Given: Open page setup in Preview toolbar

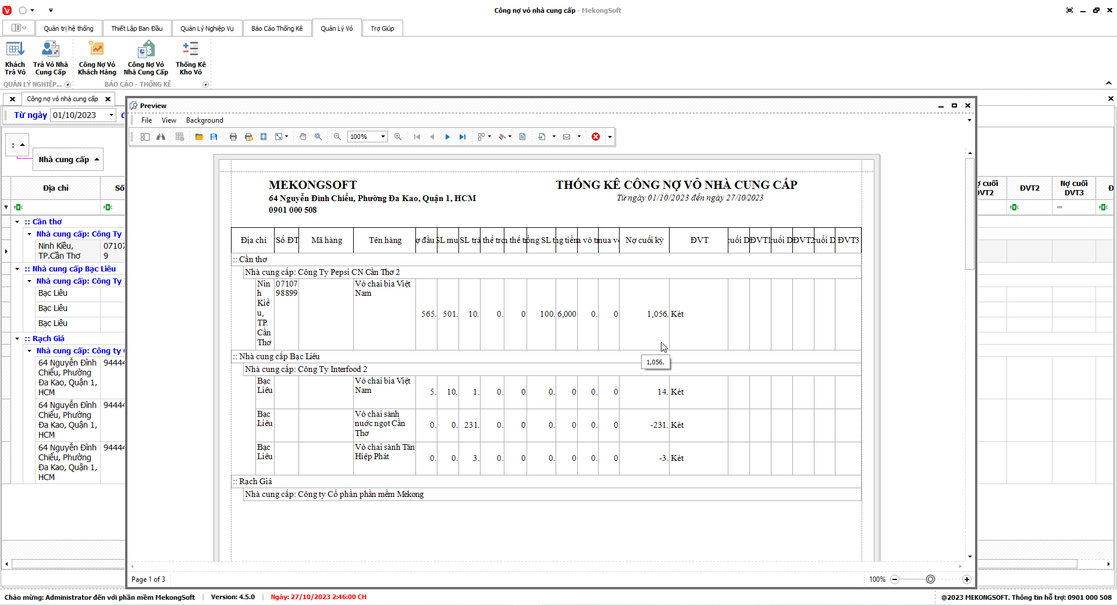Looking at the screenshot, I should click(x=264, y=137).
